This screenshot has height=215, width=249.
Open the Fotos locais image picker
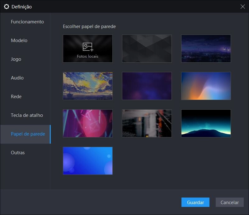[x=87, y=49]
